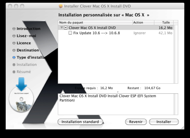The height and width of the screenshot is (138, 190).
Task: Click the Snow Leopard install disc image
Action: tap(21, 99)
